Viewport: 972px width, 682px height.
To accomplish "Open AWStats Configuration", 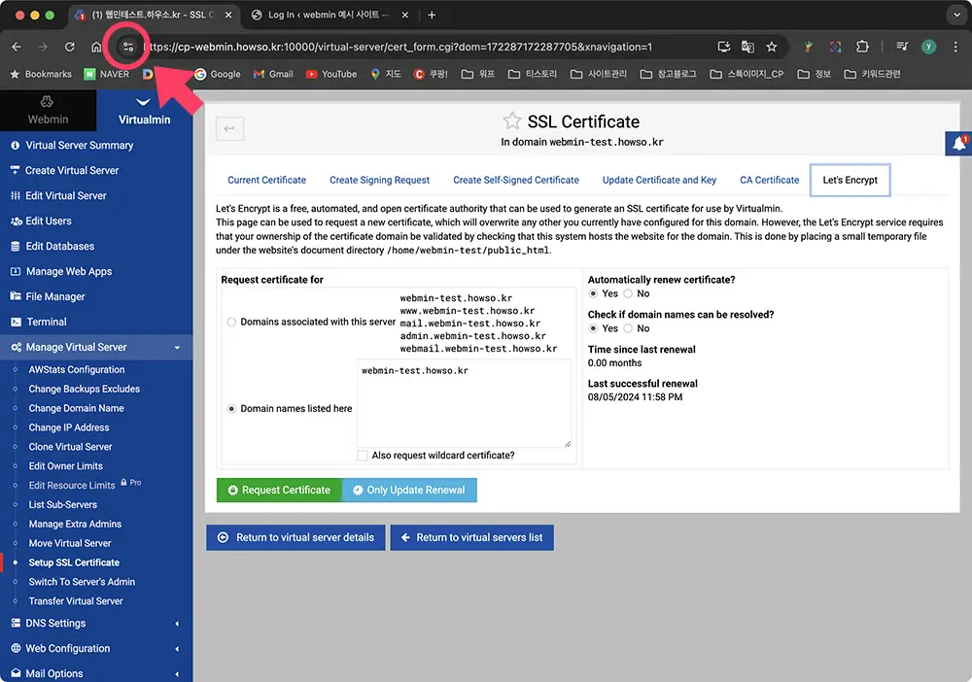I will tap(77, 370).
